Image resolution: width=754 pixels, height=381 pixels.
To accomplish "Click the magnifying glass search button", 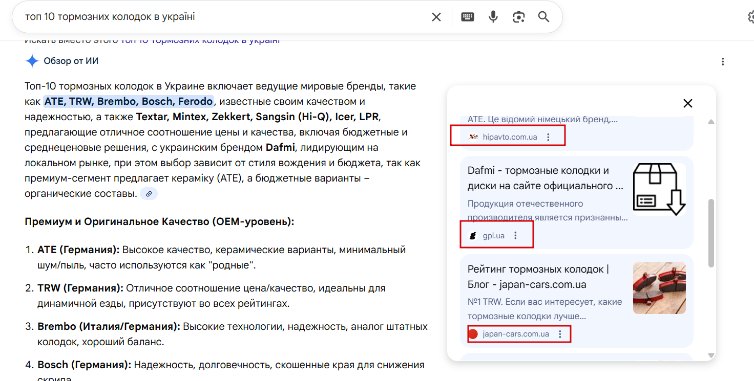I will click(543, 17).
